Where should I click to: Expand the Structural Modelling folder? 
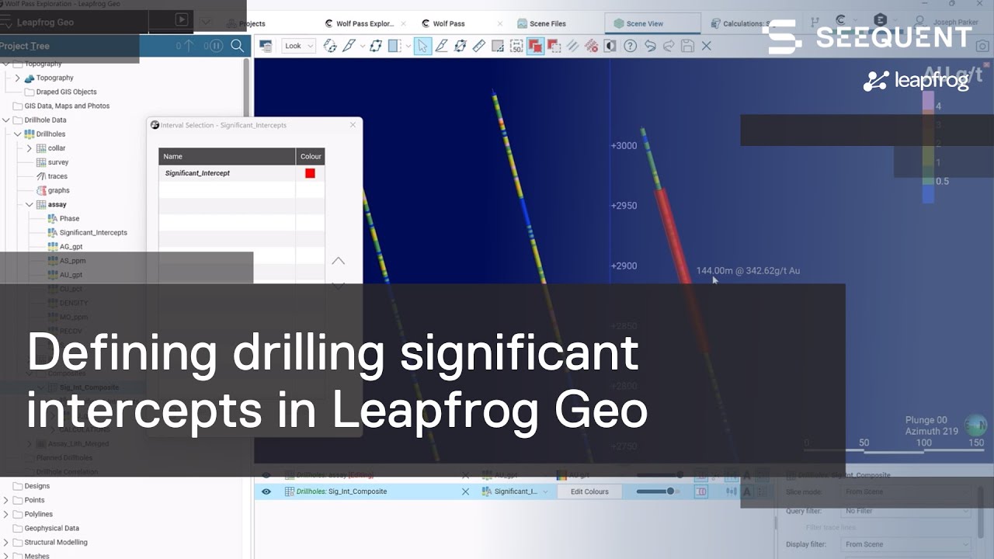tap(6, 543)
